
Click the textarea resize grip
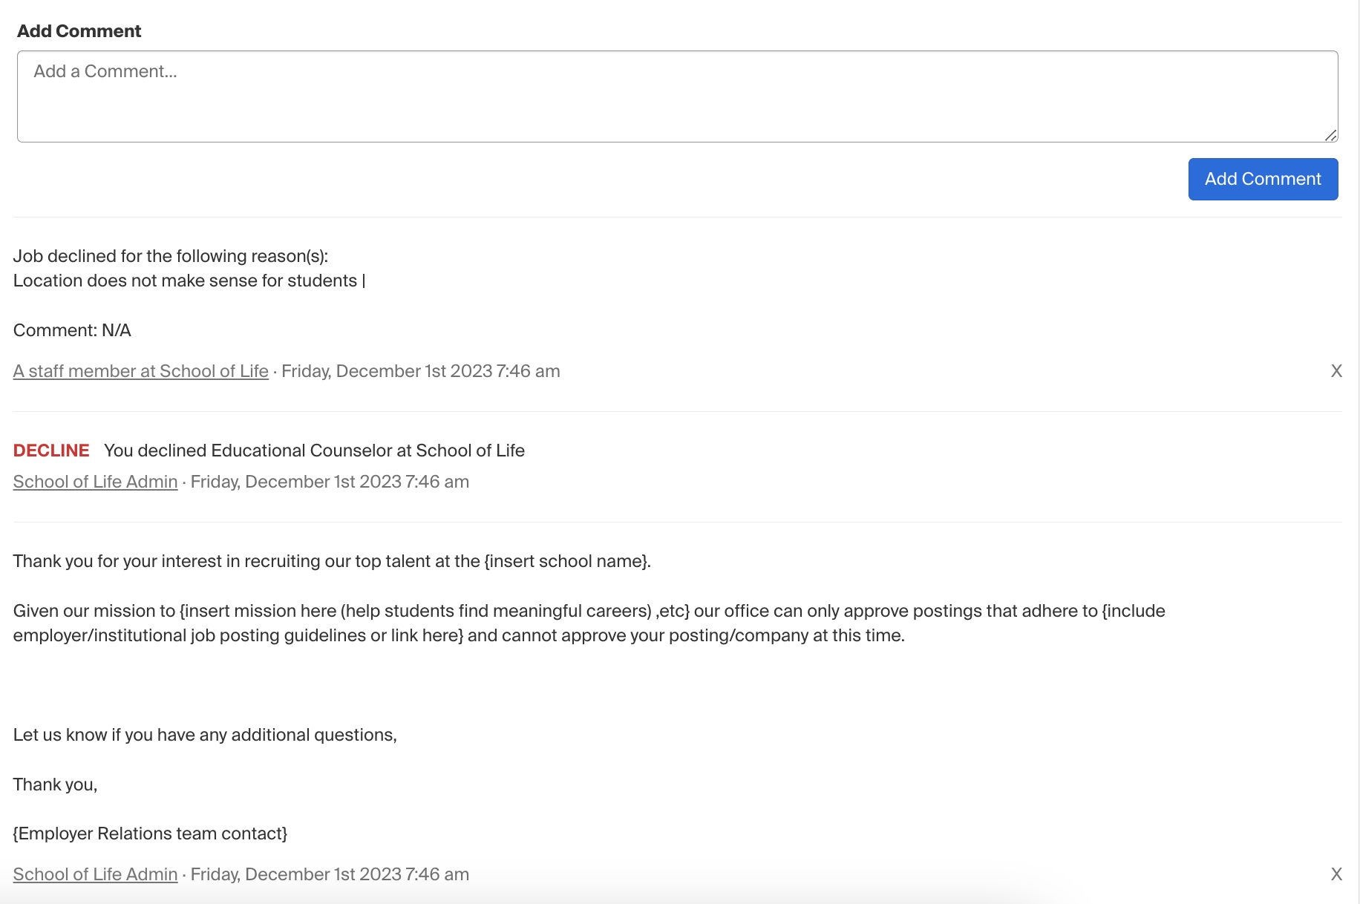[1332, 135]
